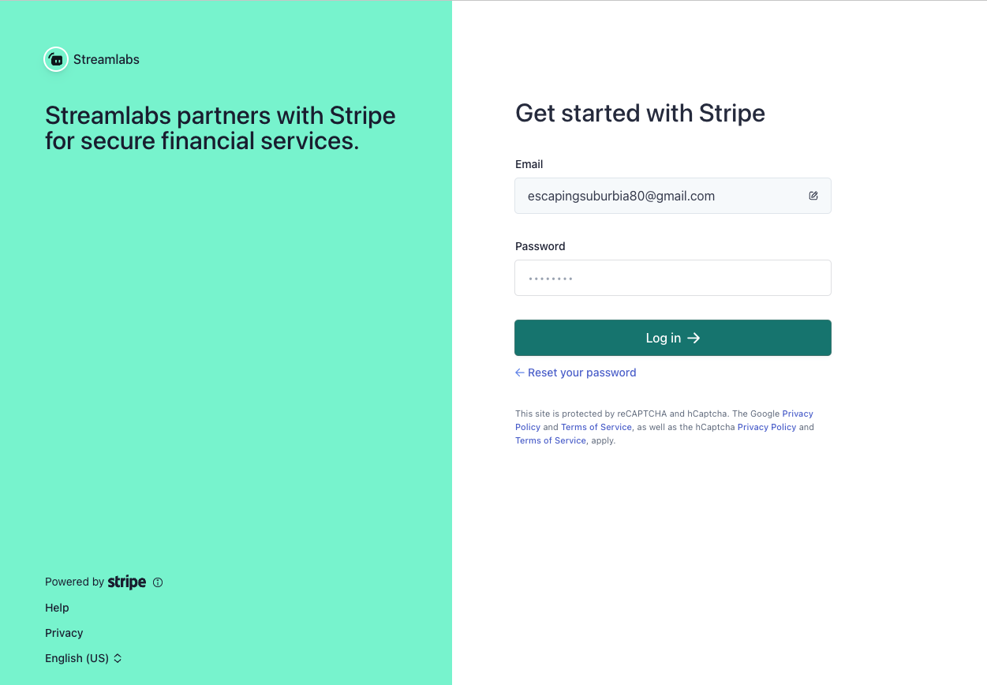Click the info icon beside Stripe logo

[x=158, y=582]
